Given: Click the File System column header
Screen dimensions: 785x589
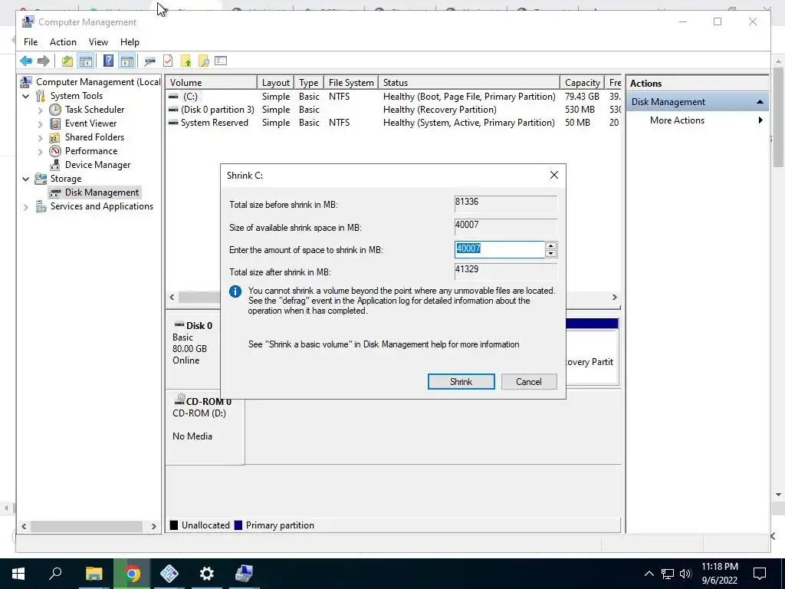Looking at the screenshot, I should (x=351, y=83).
